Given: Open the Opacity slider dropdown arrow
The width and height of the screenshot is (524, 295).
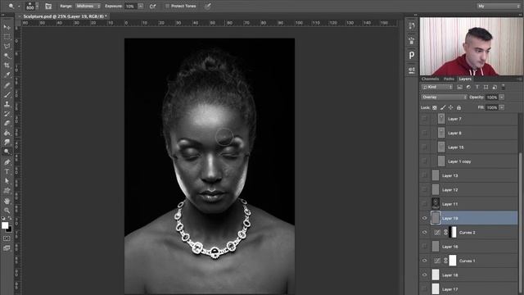Looking at the screenshot, I should tap(502, 98).
